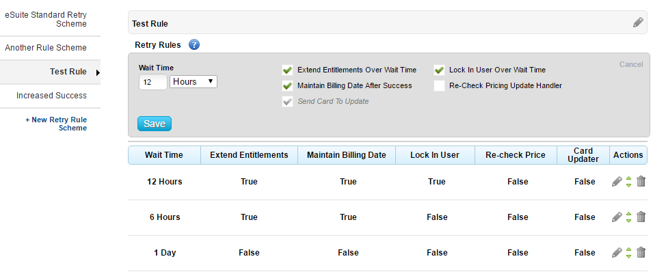Delete the 1 Day retry rule
The image size is (666, 274).
641,252
